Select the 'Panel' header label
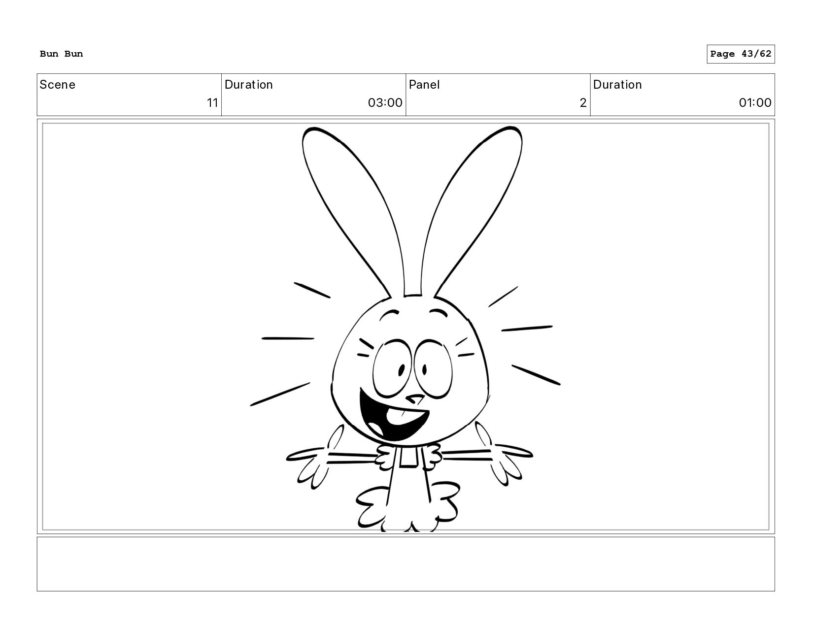 [424, 85]
